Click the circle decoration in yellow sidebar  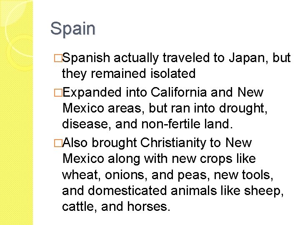[x=20, y=52]
